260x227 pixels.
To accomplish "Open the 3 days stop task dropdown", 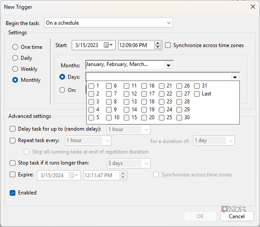I will [128, 163].
